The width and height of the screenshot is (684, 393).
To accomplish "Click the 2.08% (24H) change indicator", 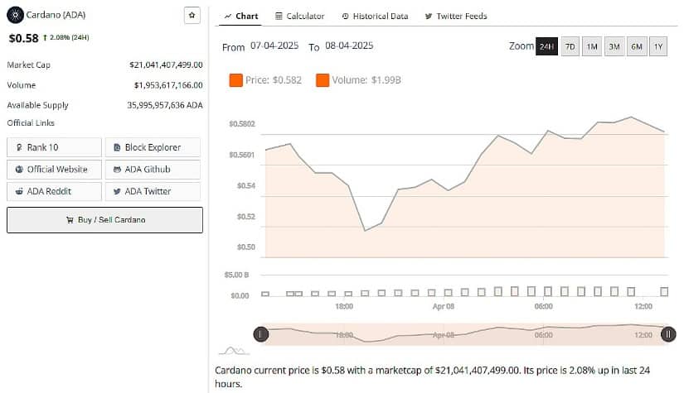I will 66,37.
